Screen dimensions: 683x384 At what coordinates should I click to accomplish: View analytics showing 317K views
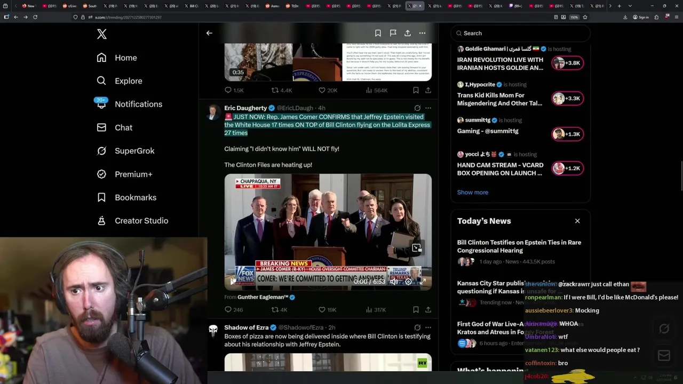pos(376,310)
